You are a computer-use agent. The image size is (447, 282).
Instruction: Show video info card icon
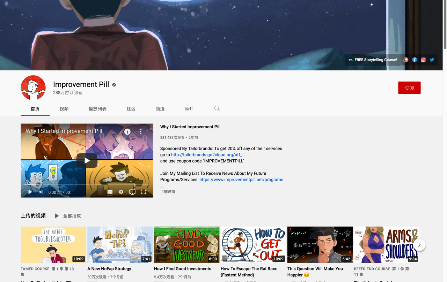click(127, 131)
